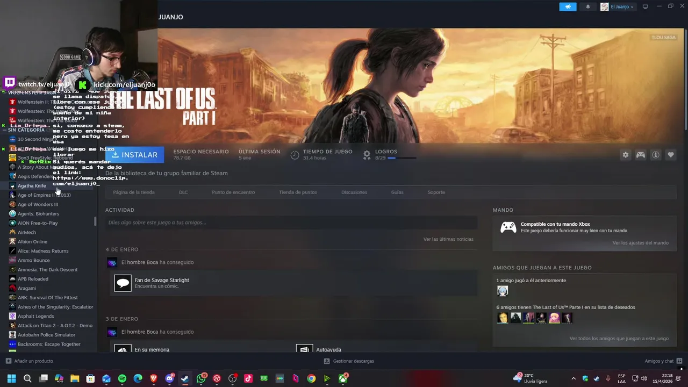Click the Tiempo de juego clock icon
Screen dimensions: 688x387
click(295, 155)
